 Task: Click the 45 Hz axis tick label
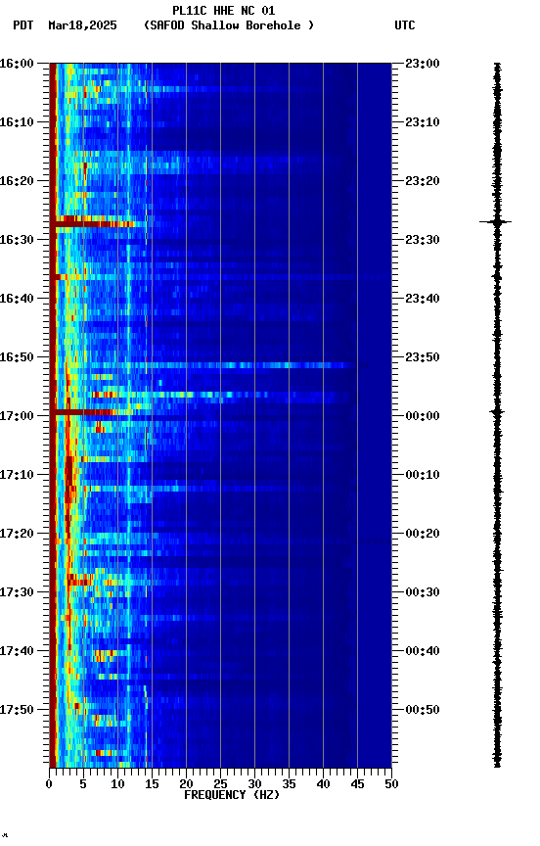click(357, 784)
